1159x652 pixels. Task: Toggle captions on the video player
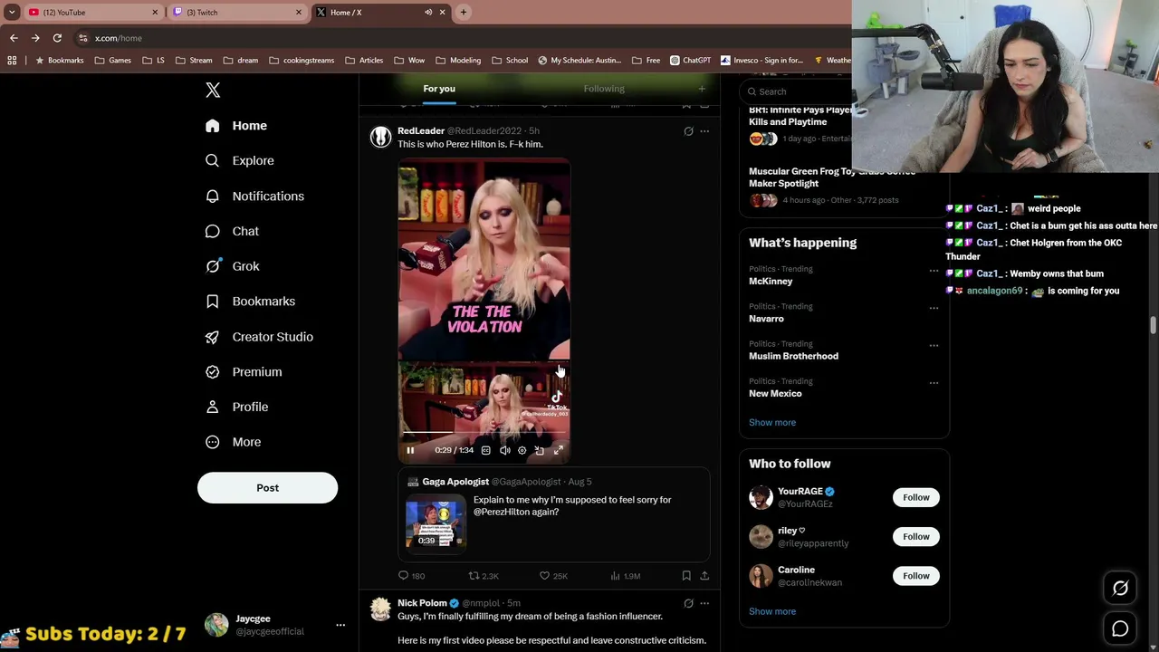click(x=486, y=450)
